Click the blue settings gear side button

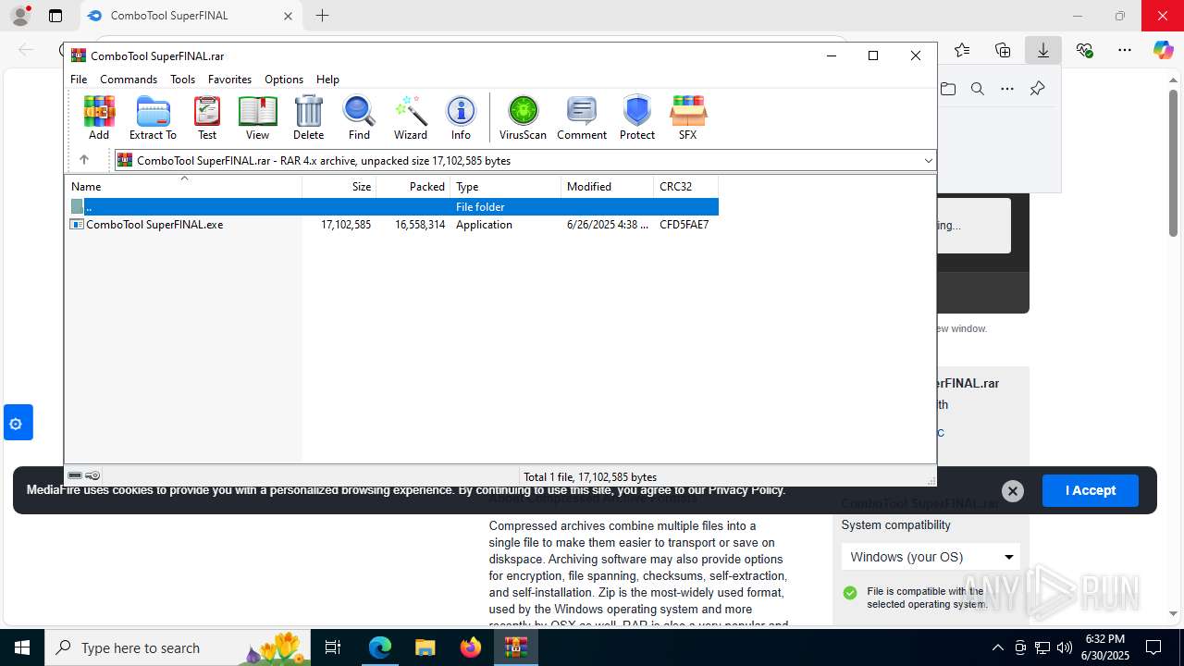[x=18, y=423]
